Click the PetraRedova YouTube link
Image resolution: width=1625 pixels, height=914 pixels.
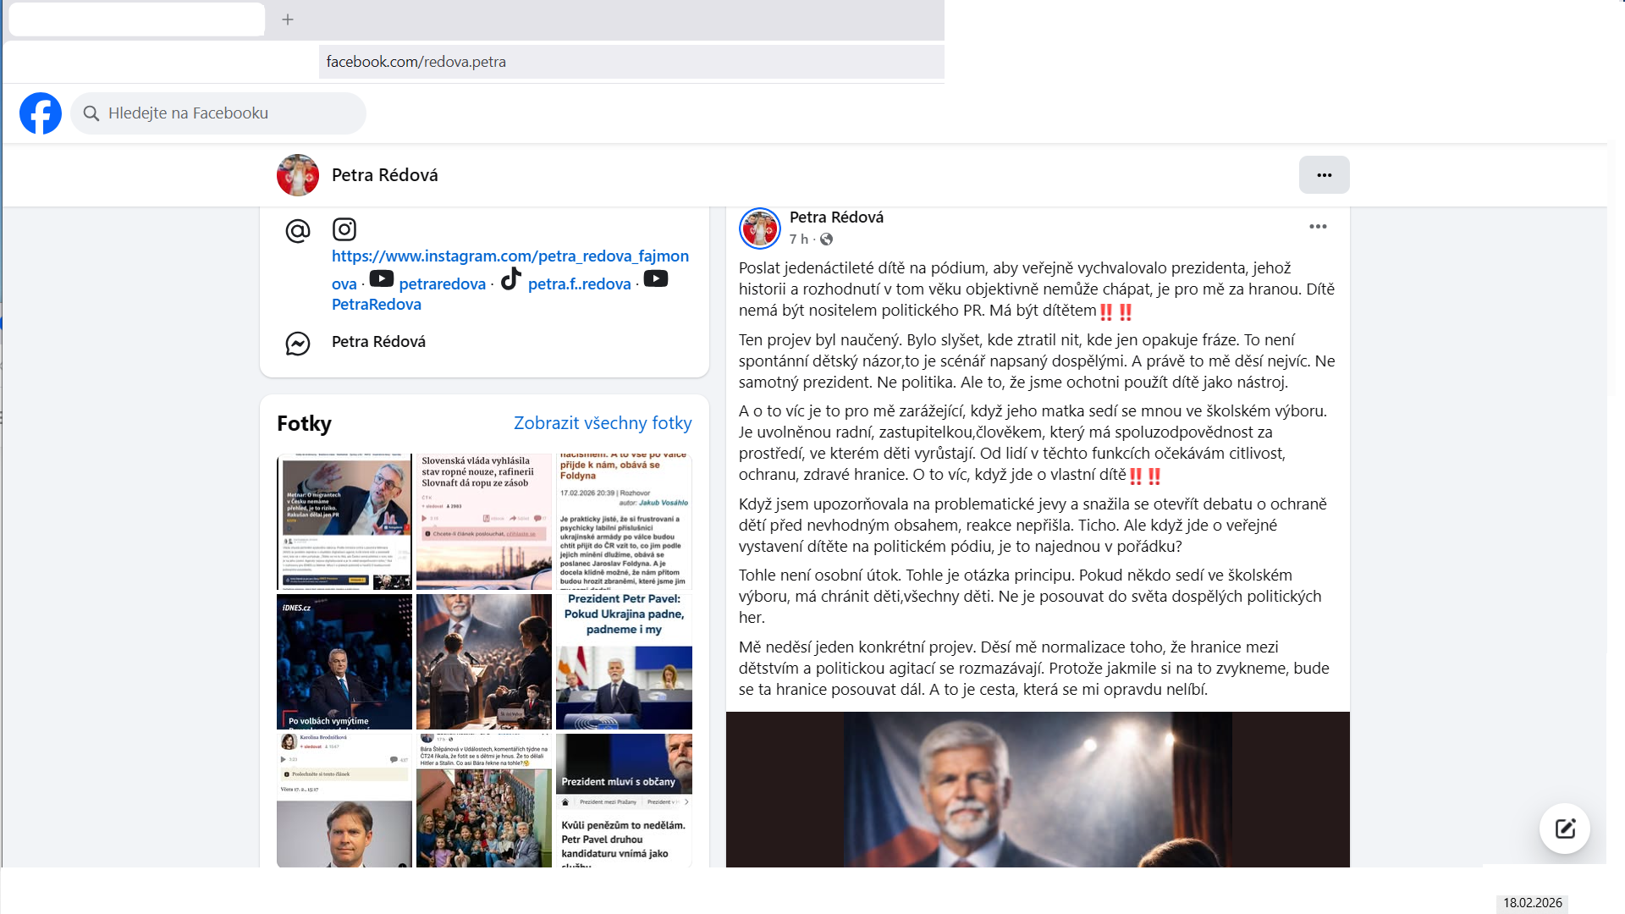point(376,305)
